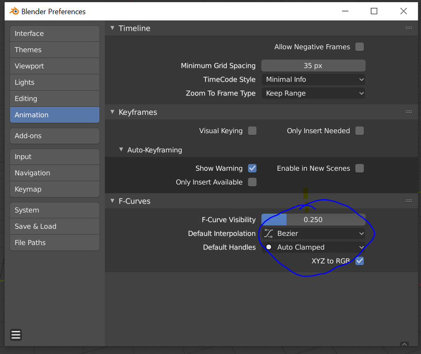
Task: Maximize the Blender Preferences window
Action: [x=374, y=11]
